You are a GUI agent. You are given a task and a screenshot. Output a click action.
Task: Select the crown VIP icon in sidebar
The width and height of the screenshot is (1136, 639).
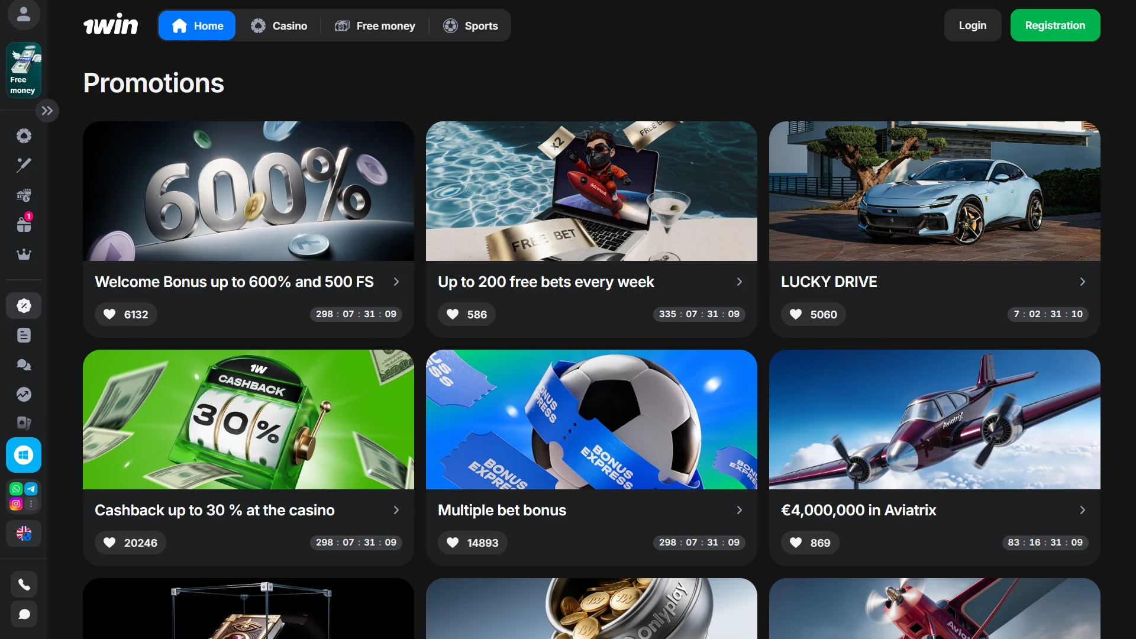coord(24,254)
